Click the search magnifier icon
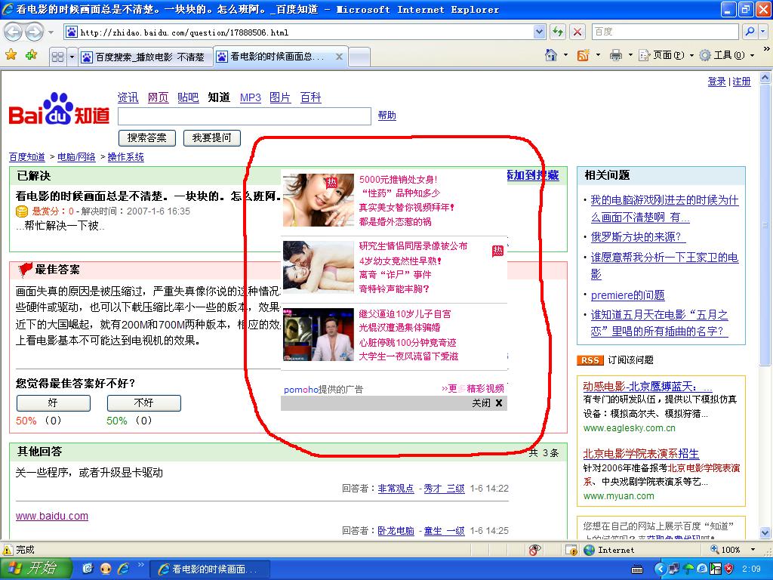 click(750, 32)
